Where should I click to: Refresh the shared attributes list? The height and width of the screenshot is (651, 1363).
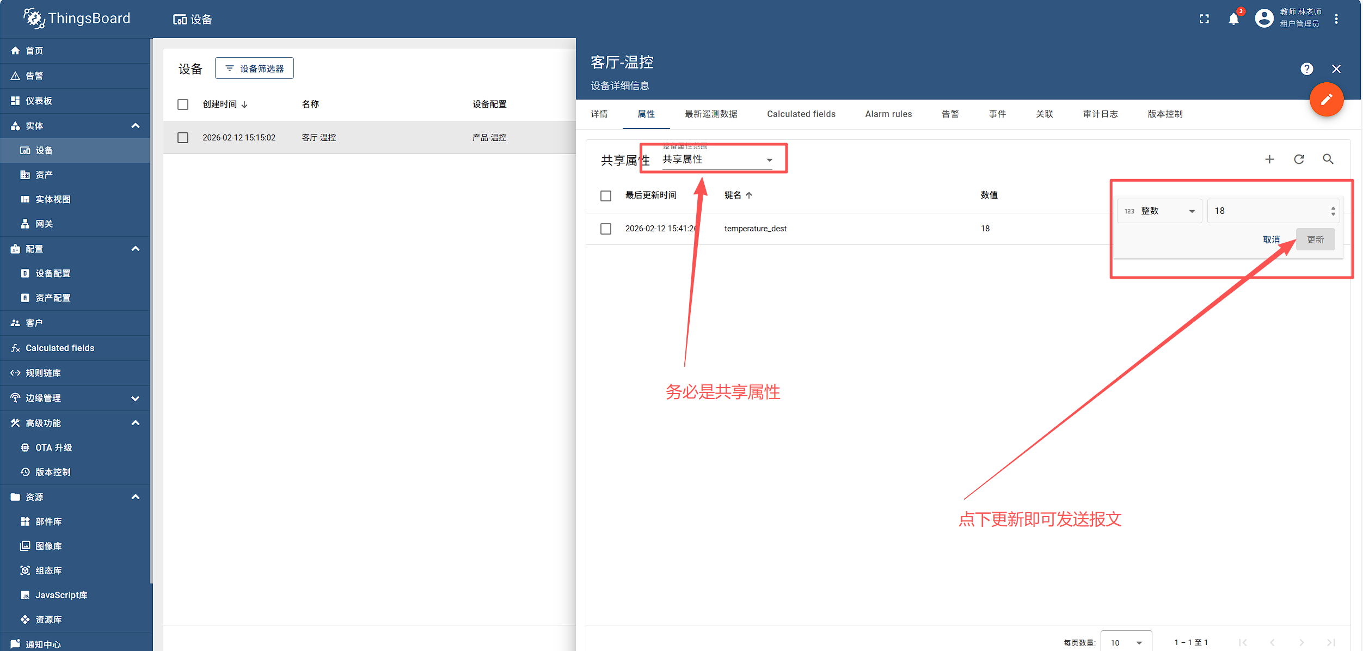pyautogui.click(x=1299, y=159)
